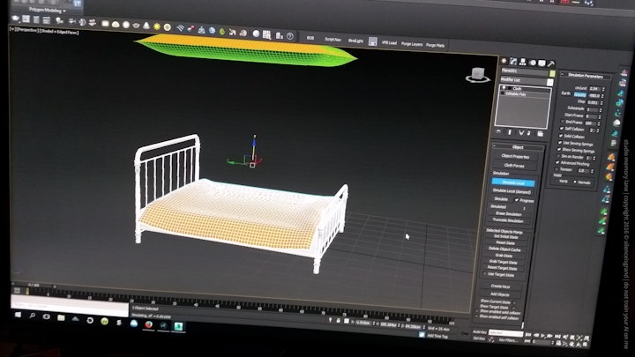Click the Object Properties button
The image size is (635, 357).
coord(513,155)
